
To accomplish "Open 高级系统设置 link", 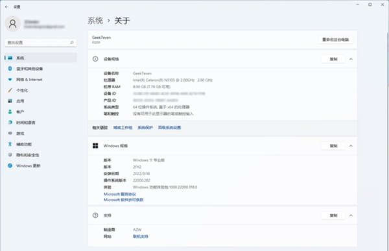I will point(169,128).
